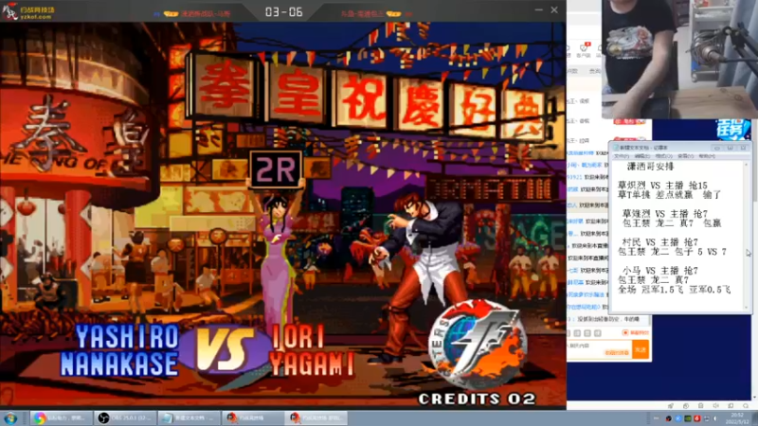Click the line '潇洒哥安排' in Notepad
The width and height of the screenshot is (758, 426).
[650, 167]
